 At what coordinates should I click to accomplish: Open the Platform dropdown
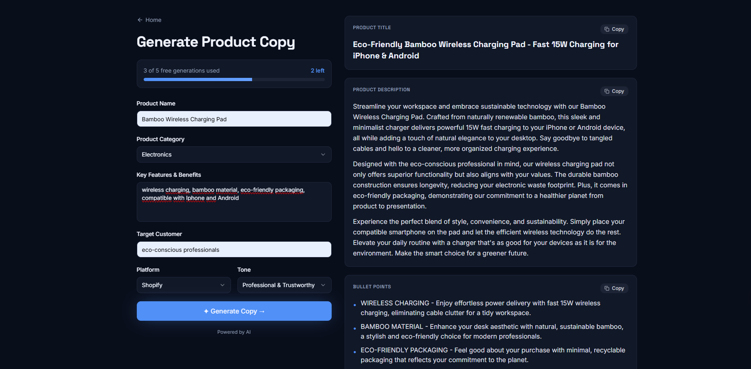point(183,285)
